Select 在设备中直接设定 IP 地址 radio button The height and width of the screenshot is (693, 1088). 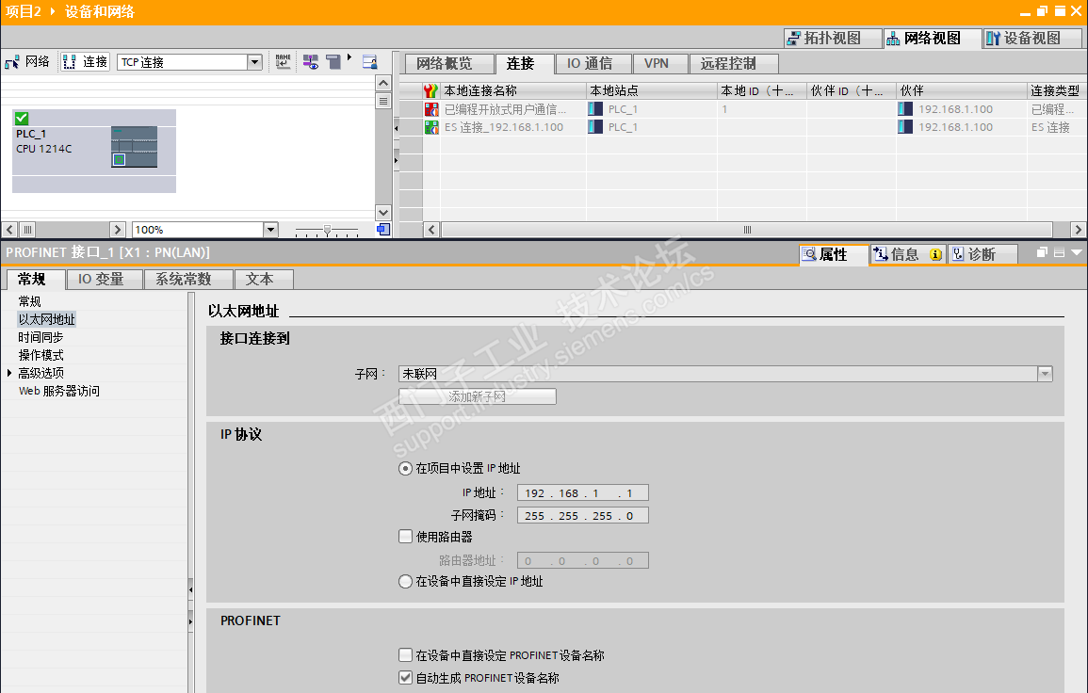point(405,581)
